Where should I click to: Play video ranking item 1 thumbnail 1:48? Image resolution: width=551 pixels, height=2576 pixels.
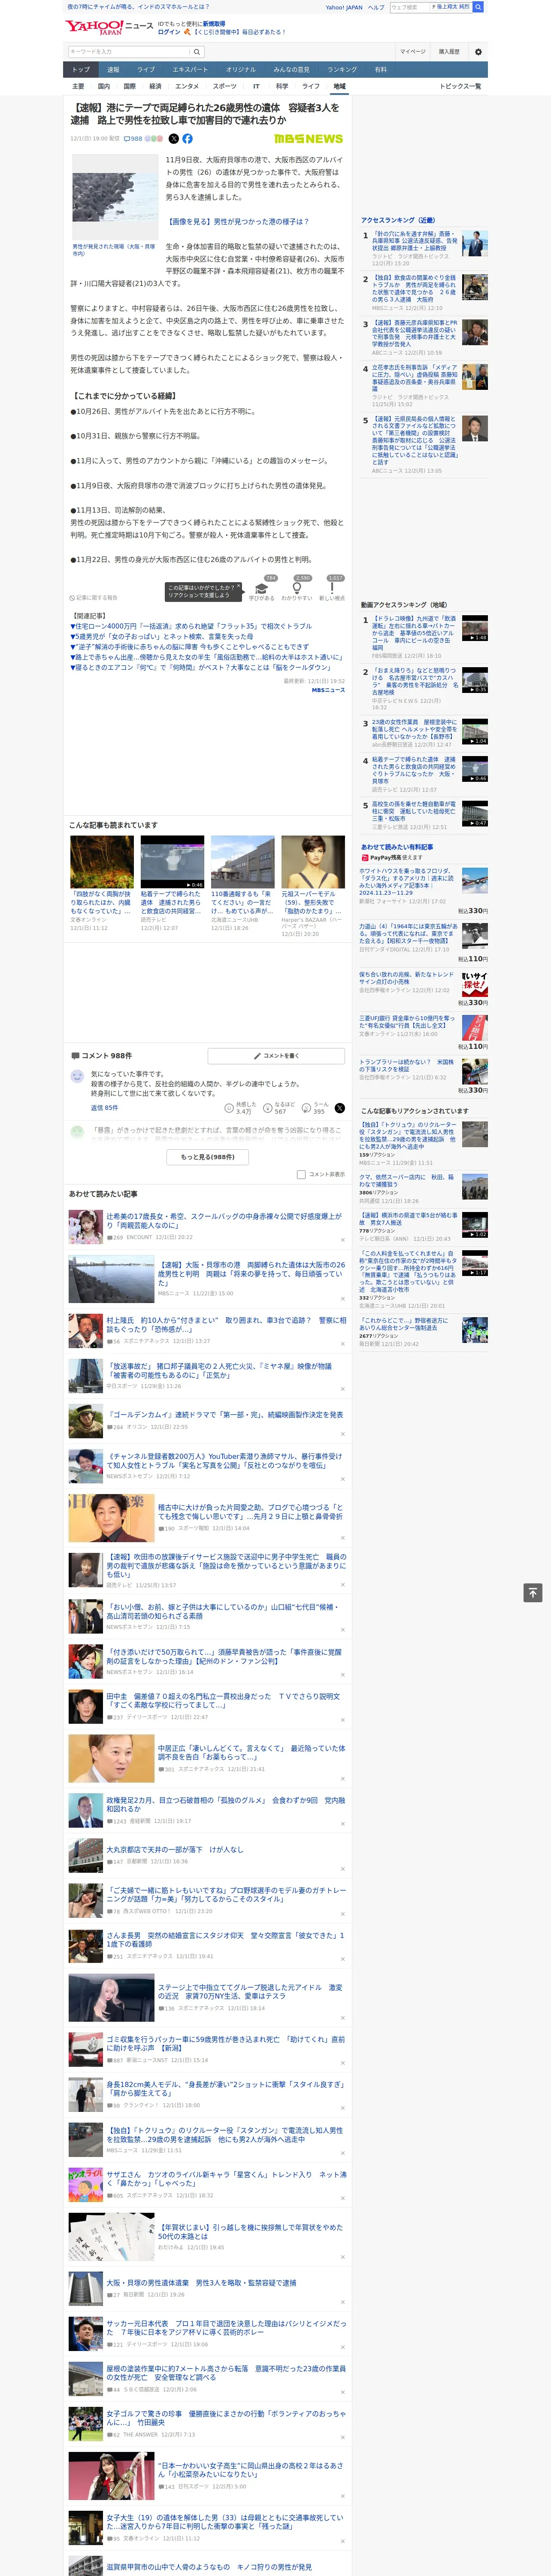(475, 628)
